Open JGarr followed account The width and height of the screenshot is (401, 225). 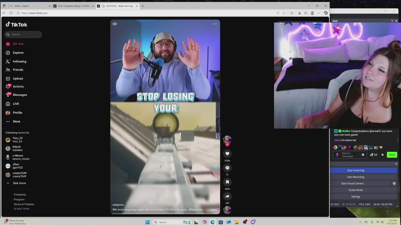pos(17,166)
